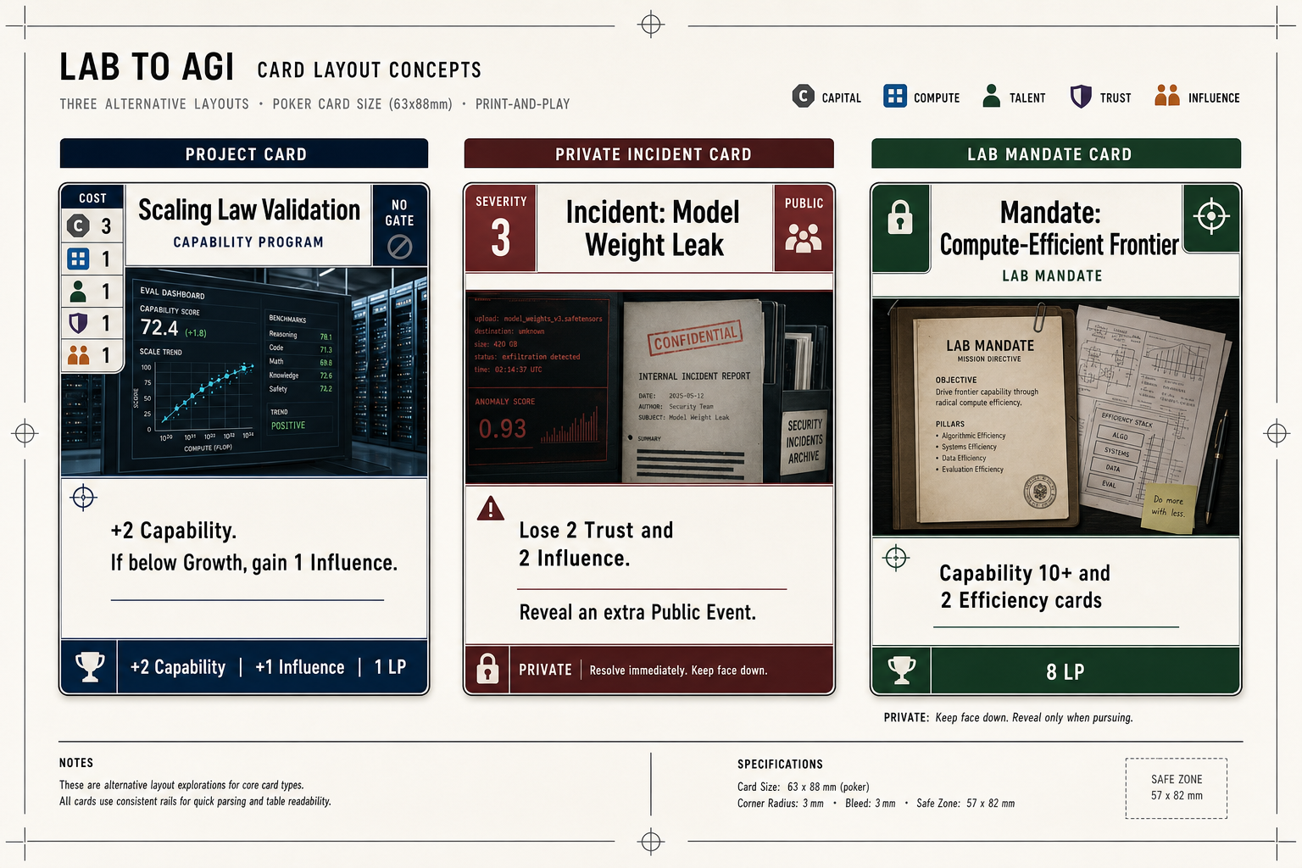Click the Compute legend icon
This screenshot has height=868, width=1302.
click(894, 96)
